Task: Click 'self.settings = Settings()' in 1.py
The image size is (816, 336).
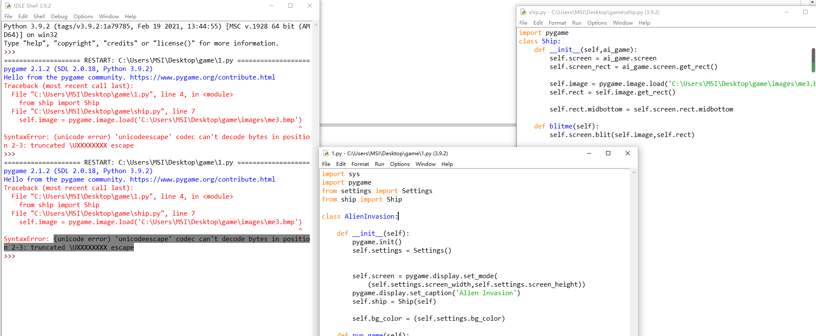Action: (402, 251)
